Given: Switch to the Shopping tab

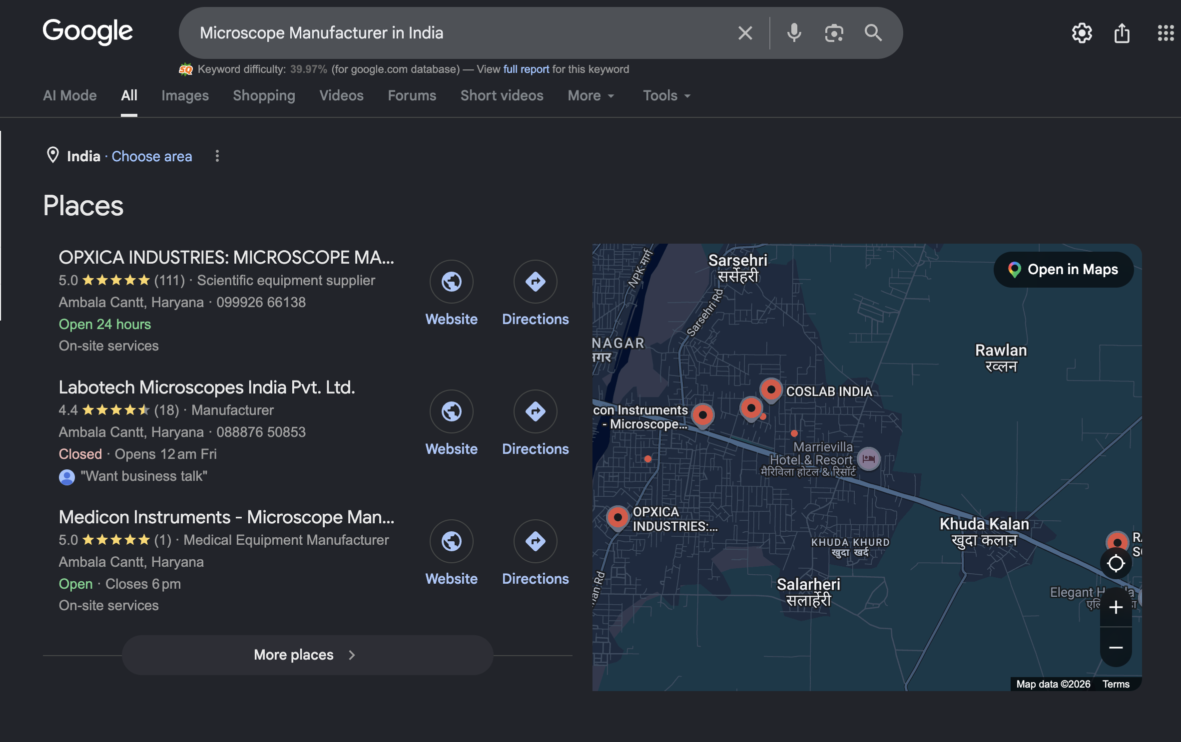Looking at the screenshot, I should point(264,95).
